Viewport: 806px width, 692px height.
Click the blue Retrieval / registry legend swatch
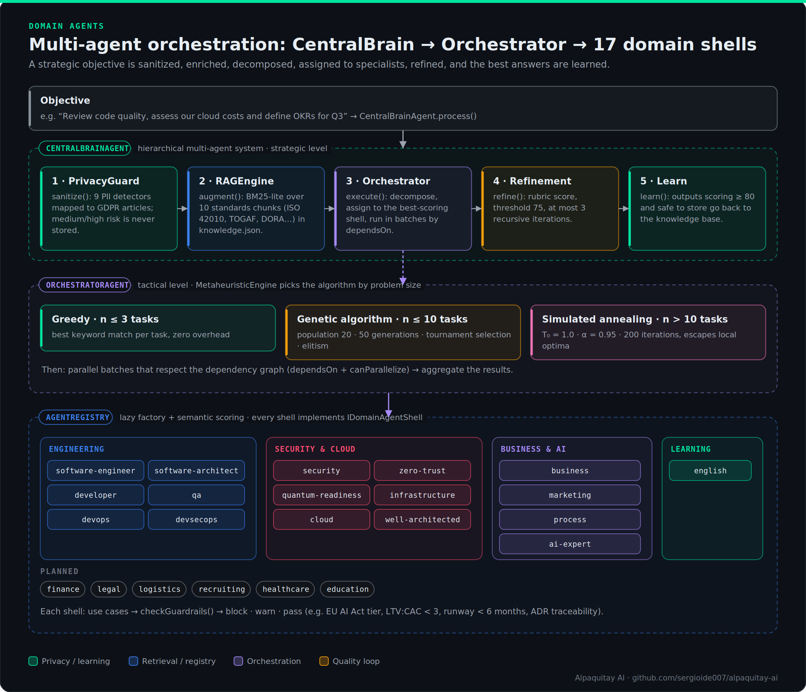pos(133,661)
